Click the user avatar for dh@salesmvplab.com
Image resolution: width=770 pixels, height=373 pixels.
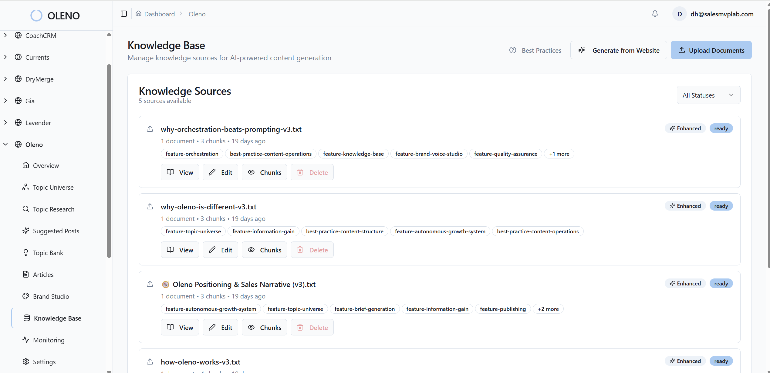pos(679,14)
